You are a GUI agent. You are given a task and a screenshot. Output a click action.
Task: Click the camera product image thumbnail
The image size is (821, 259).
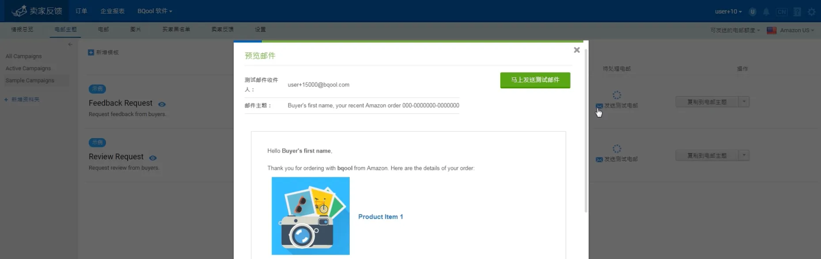point(310,216)
